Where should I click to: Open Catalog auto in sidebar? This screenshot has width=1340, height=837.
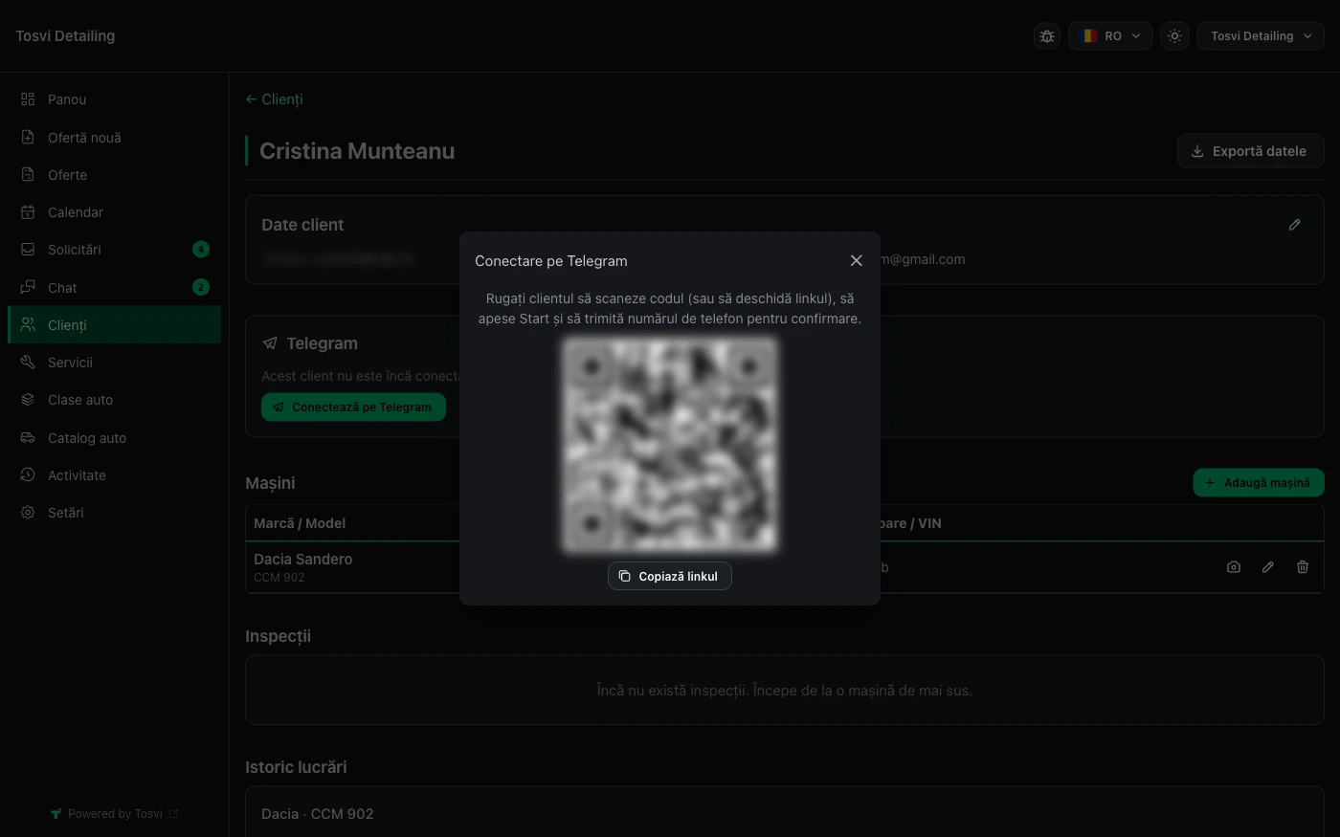pos(115,438)
